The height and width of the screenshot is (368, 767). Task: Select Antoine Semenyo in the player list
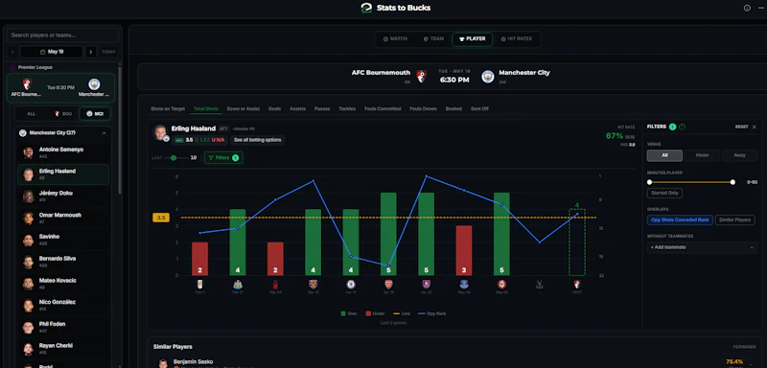[x=63, y=152]
